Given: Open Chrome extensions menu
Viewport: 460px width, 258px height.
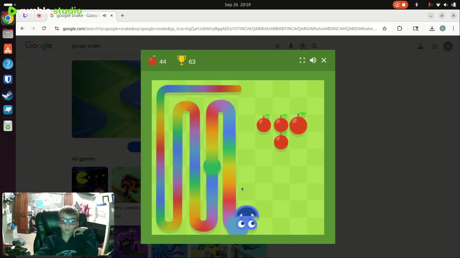Looking at the screenshot, I should [x=400, y=29].
